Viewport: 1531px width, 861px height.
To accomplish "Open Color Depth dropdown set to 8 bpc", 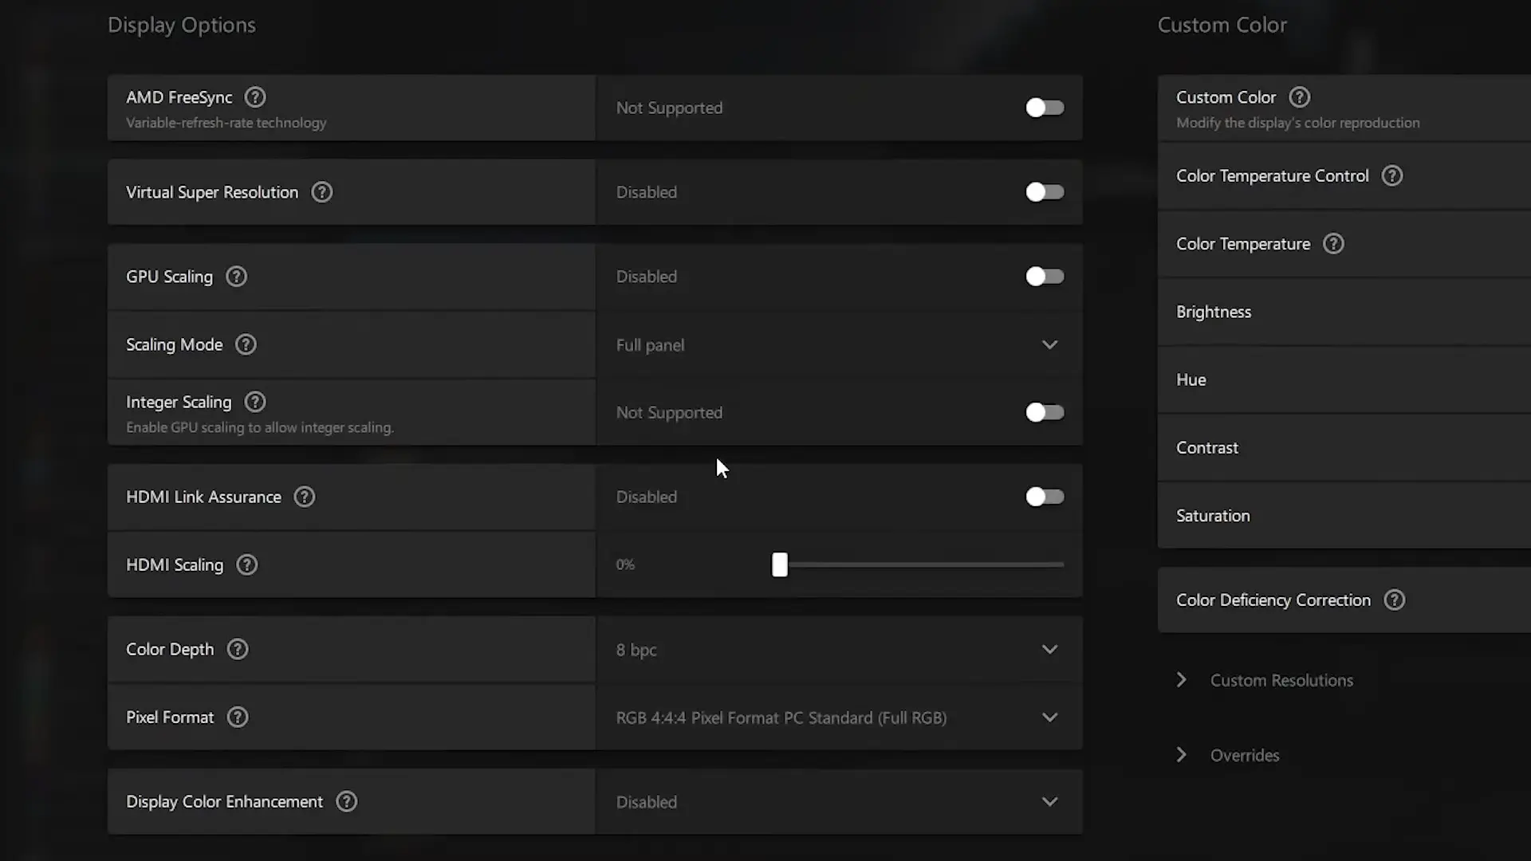I will coord(839,649).
